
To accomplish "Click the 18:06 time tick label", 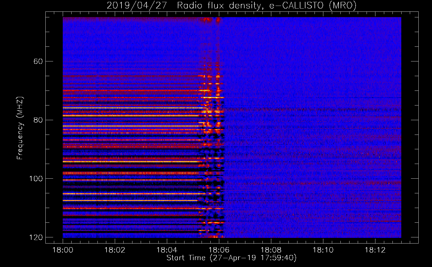I will click(219, 250).
